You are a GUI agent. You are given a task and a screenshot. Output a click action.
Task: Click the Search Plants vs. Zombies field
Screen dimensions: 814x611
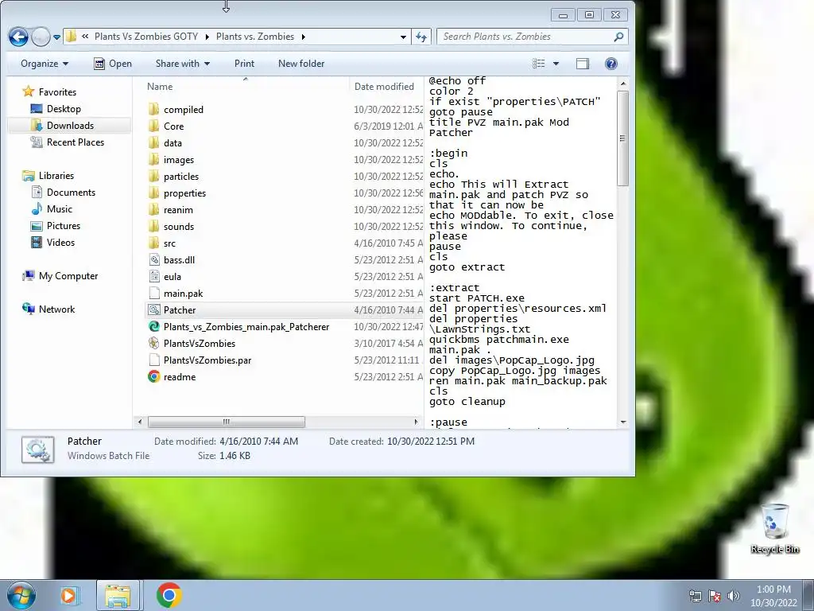pos(532,37)
